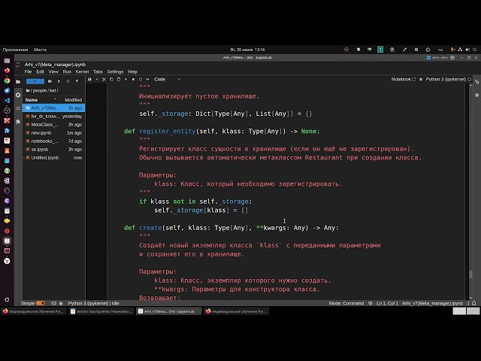Insert a cell below using the plus icon
The image size is (481, 361).
pos(97,79)
